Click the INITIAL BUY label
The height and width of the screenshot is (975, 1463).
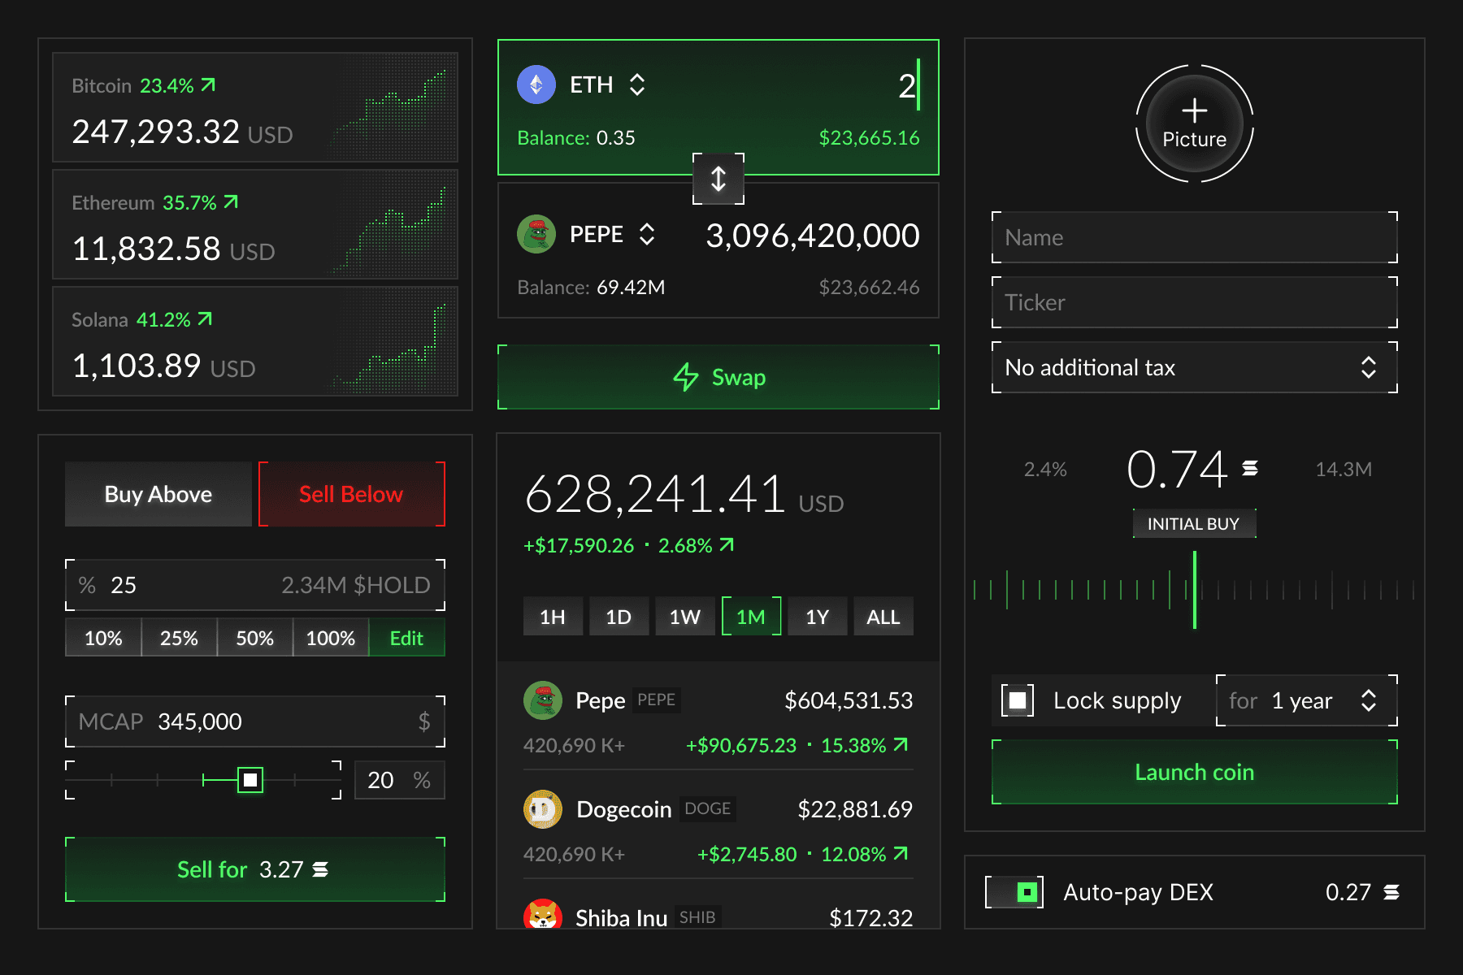click(x=1194, y=523)
